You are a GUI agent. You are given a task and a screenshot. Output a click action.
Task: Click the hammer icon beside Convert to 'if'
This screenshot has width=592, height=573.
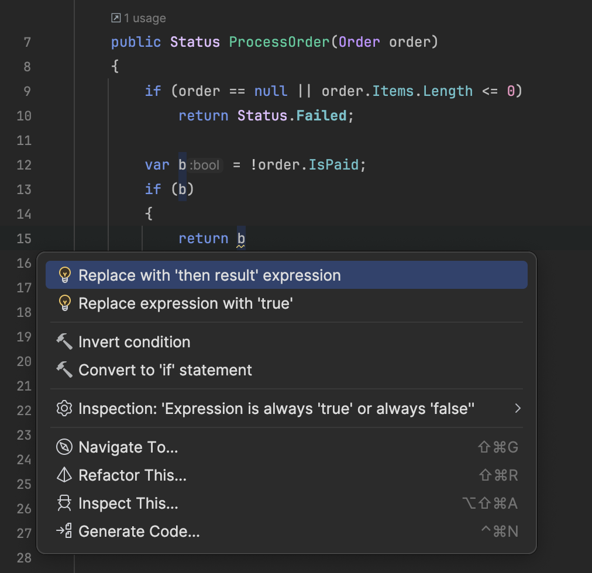(64, 370)
